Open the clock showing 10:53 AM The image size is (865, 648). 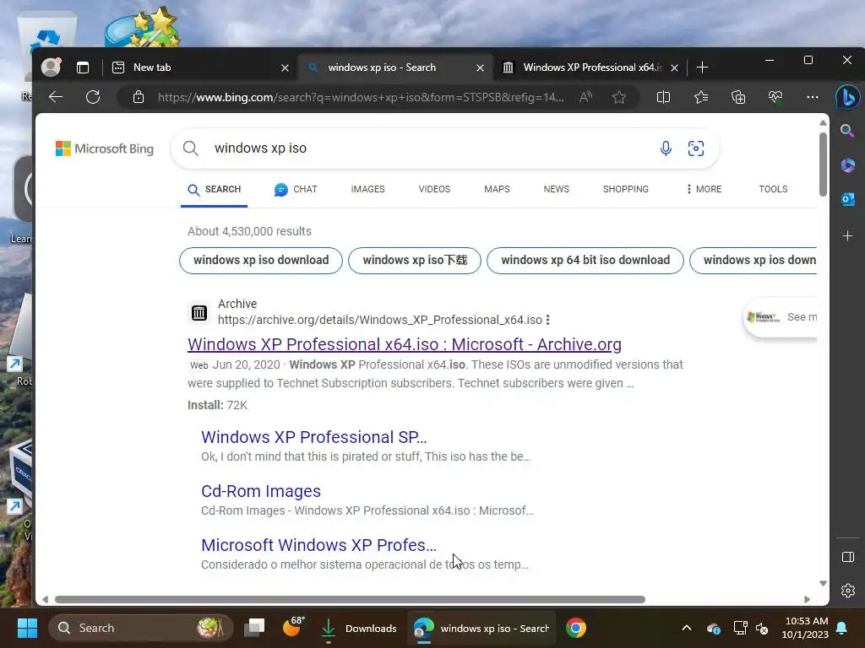point(805,628)
